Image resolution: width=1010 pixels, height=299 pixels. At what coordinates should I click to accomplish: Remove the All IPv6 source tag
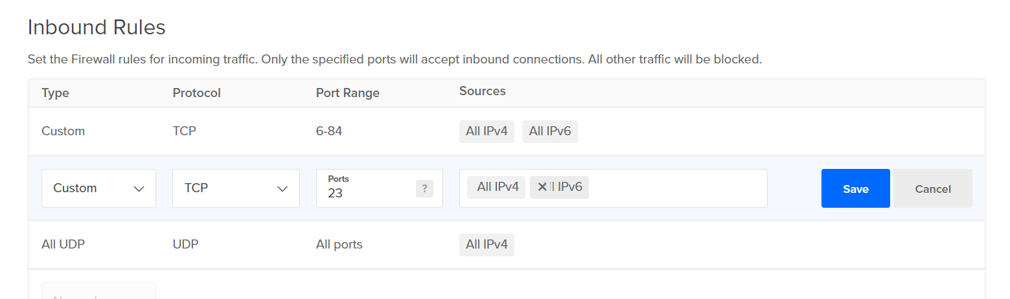(x=542, y=188)
